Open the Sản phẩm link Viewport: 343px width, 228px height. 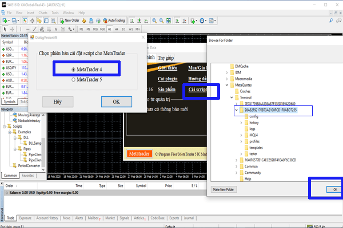point(167,89)
